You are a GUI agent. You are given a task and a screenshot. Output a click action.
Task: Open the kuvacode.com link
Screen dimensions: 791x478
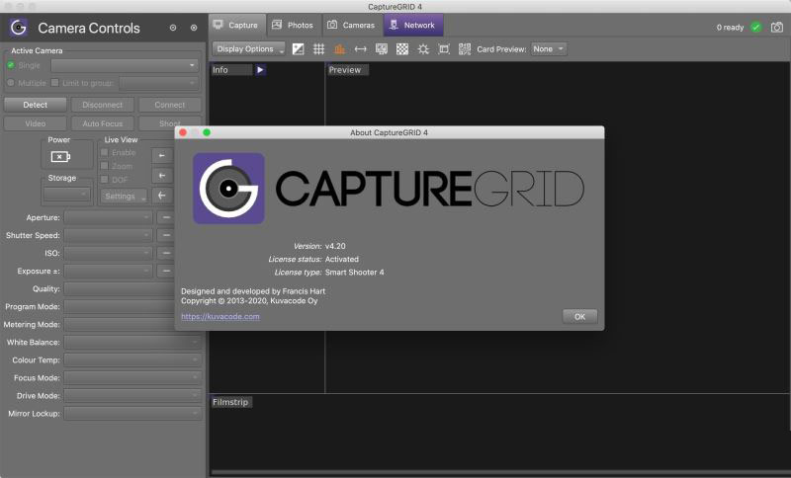[x=220, y=316]
